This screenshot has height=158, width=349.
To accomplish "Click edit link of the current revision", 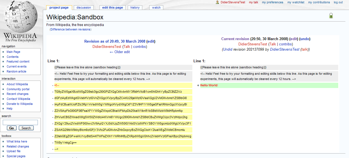I will pyautogui.click(x=294, y=39).
